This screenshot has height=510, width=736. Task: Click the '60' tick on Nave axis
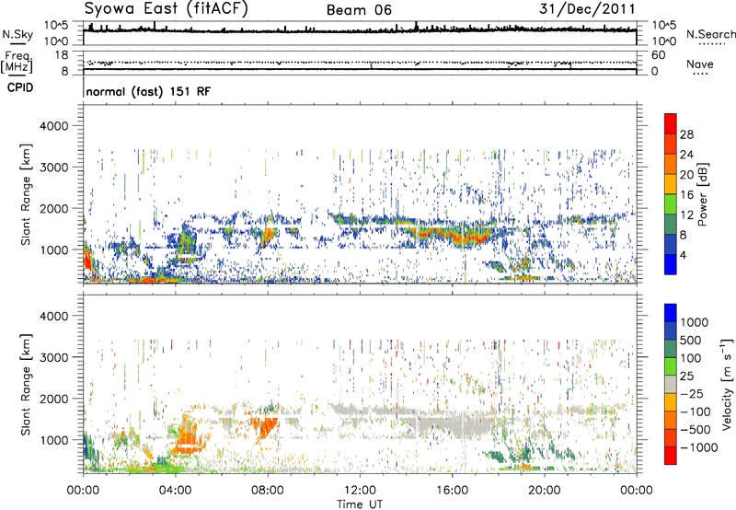[x=659, y=55]
